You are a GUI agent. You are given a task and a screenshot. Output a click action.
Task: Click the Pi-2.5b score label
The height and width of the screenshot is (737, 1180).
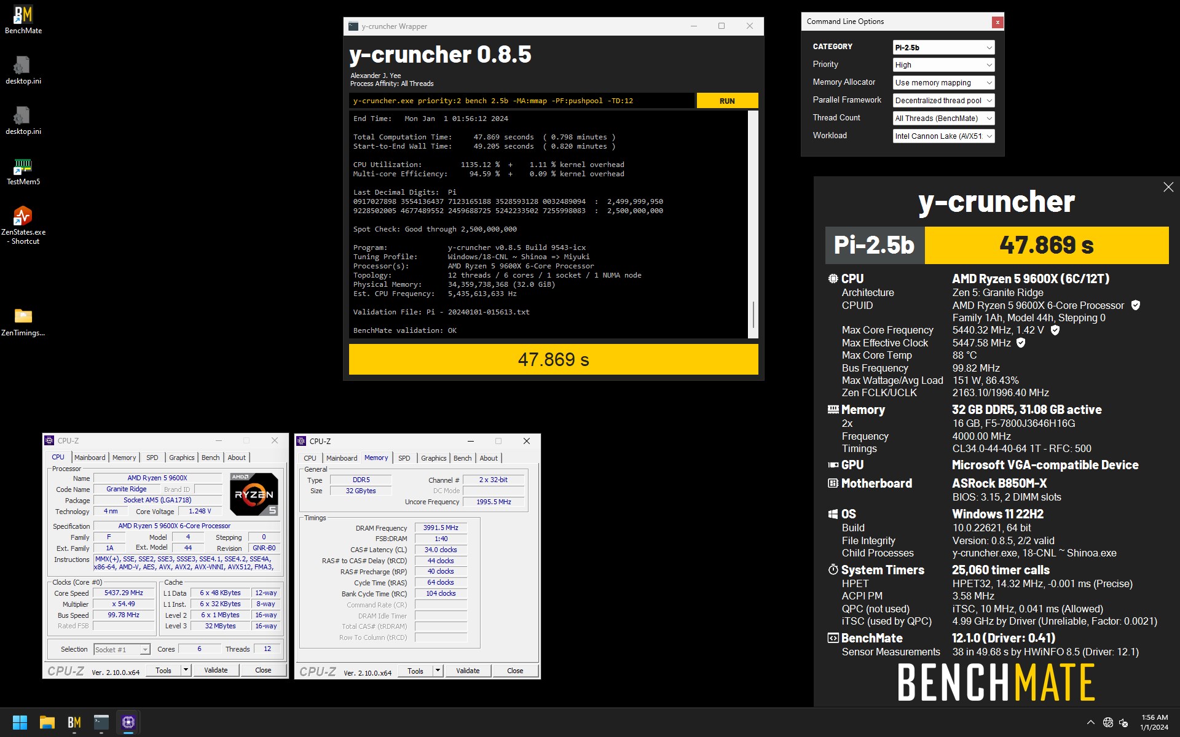point(875,245)
